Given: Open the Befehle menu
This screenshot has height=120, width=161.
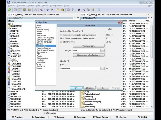Looking at the screenshot, I should (x=31, y=6).
